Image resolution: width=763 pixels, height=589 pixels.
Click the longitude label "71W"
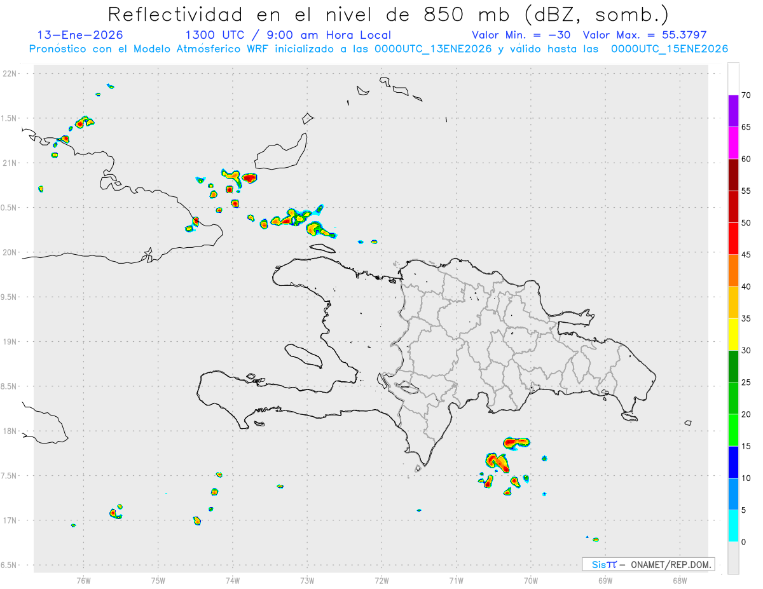click(456, 581)
